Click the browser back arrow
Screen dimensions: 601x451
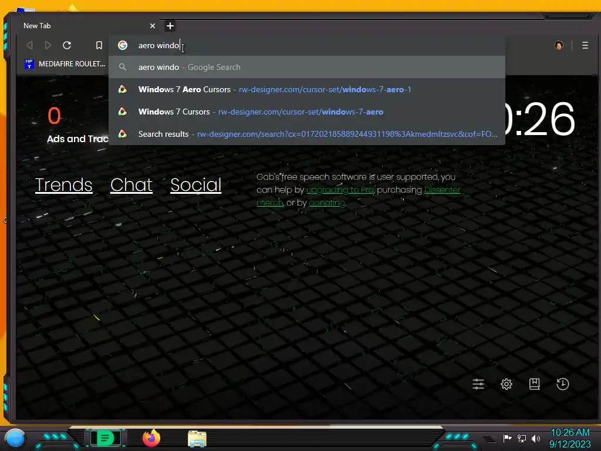coord(29,45)
